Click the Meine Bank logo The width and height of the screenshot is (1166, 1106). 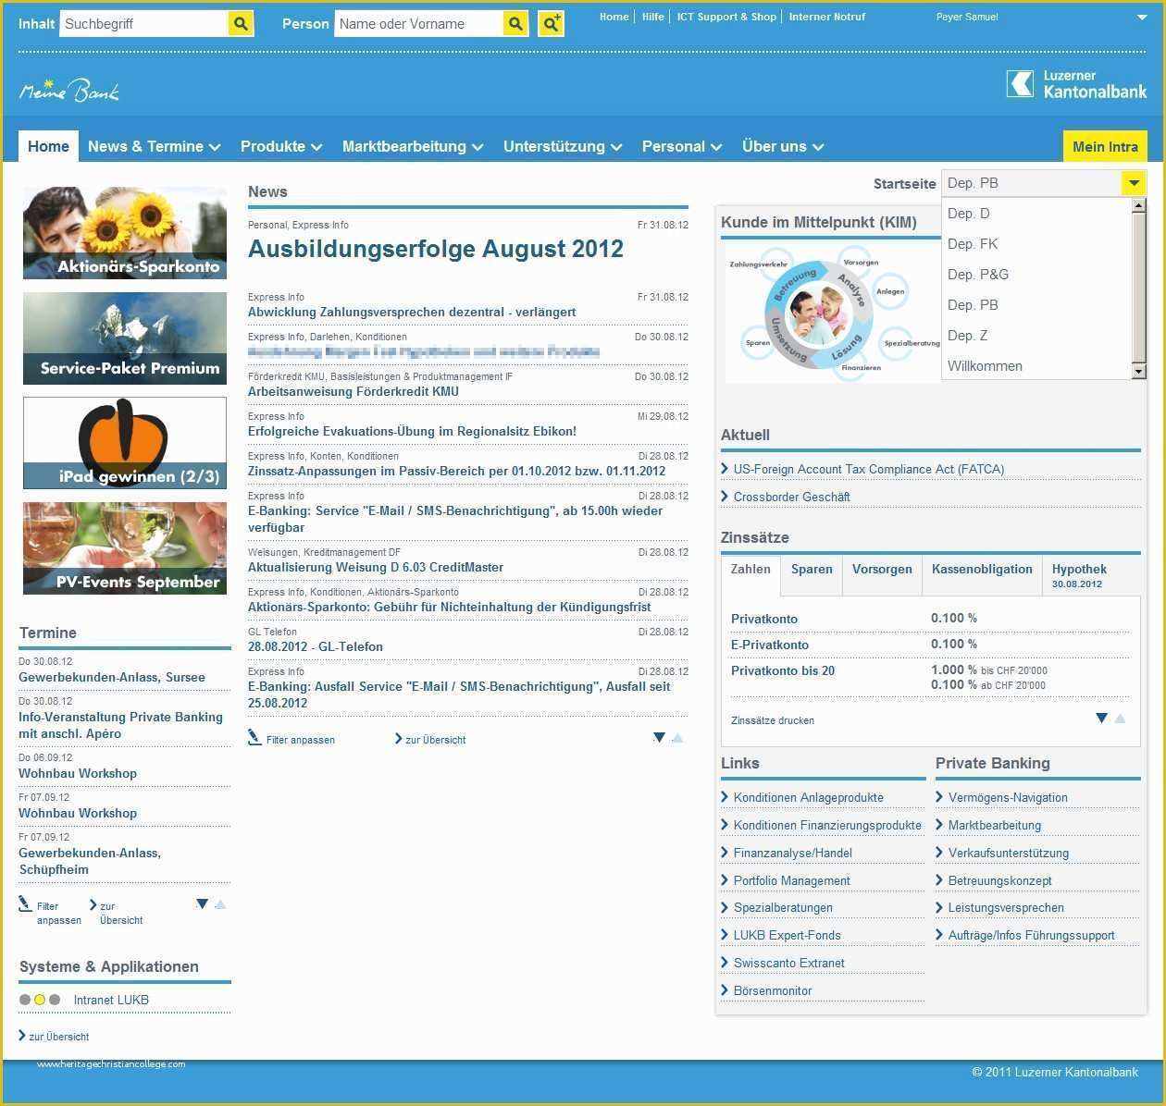pyautogui.click(x=69, y=89)
